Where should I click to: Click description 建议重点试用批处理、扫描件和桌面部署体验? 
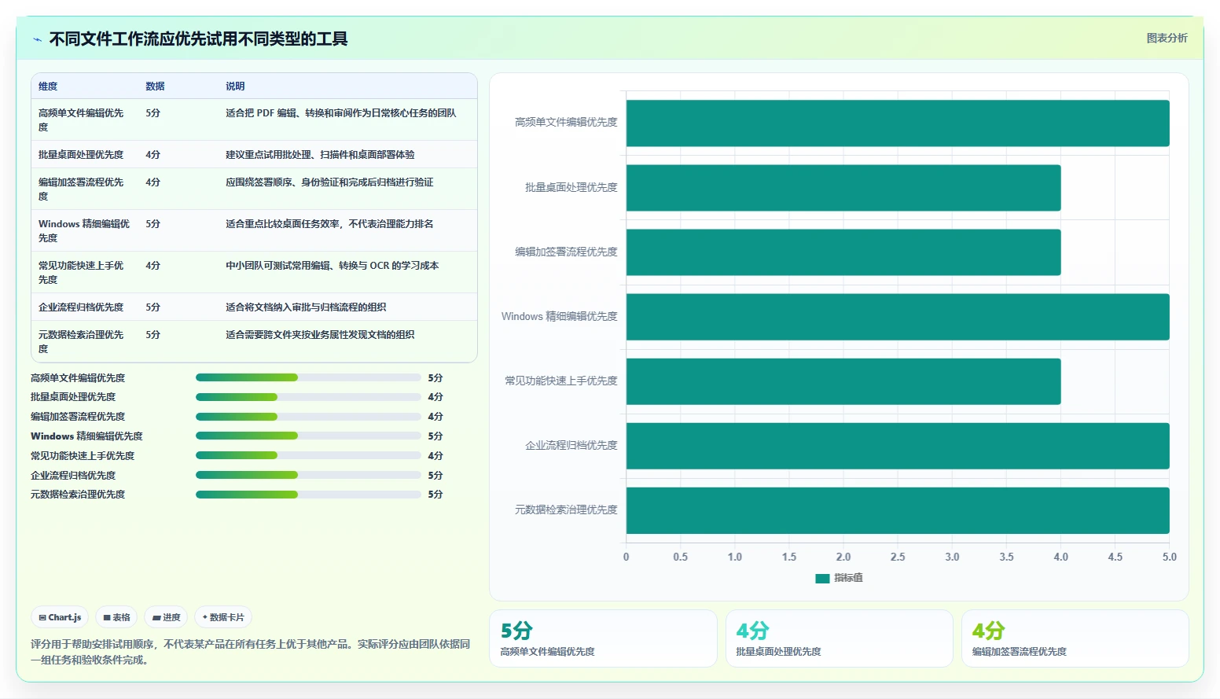tap(320, 155)
